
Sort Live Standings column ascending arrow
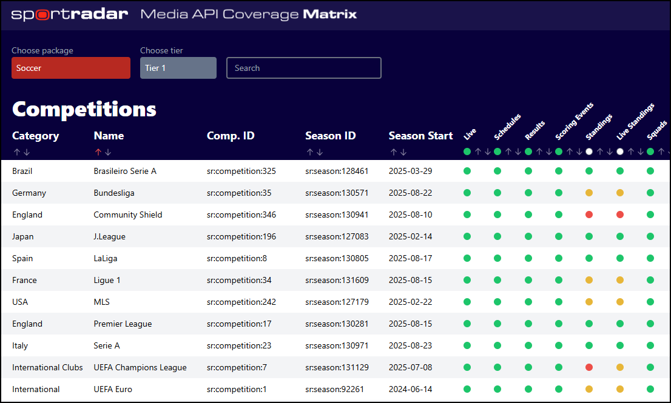(631, 152)
